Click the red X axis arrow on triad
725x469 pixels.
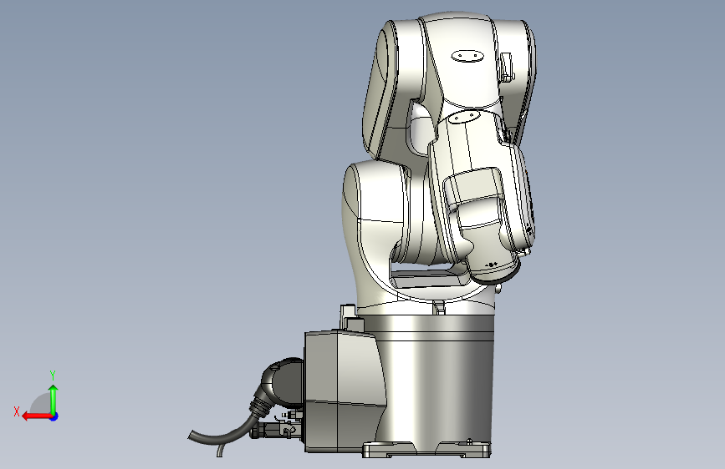tap(36, 416)
